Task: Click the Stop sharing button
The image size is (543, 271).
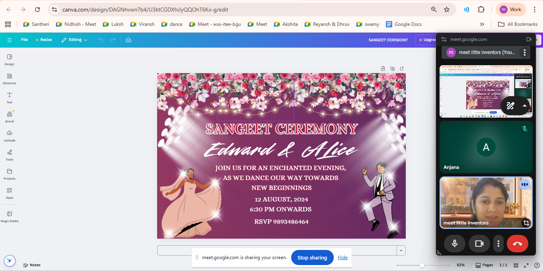Action: 312,257
